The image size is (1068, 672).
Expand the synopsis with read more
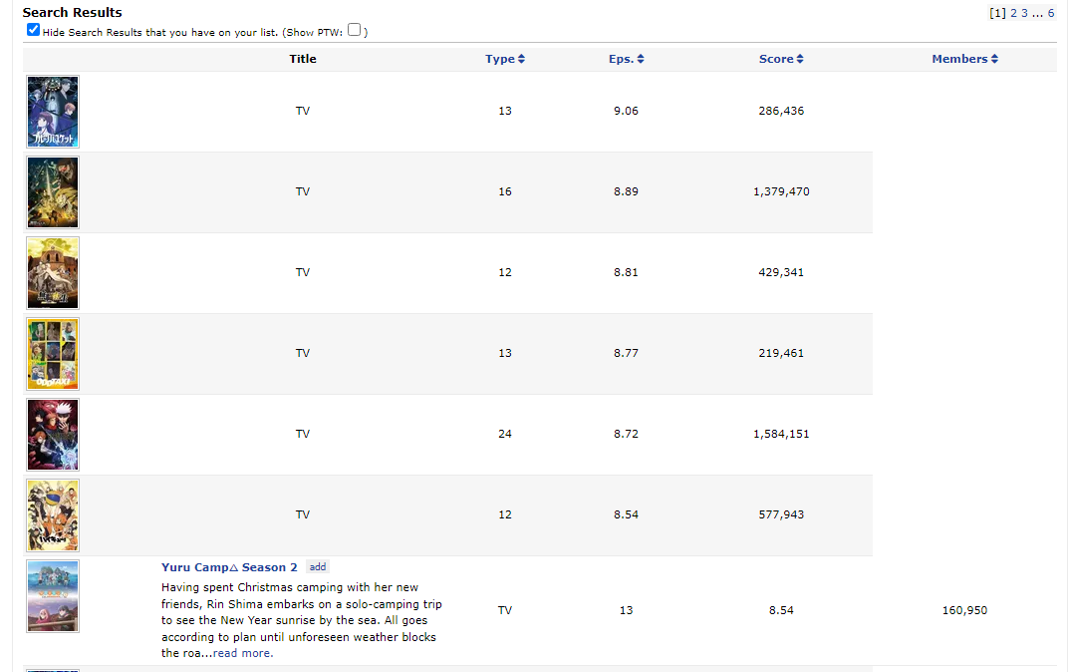pyautogui.click(x=242, y=653)
